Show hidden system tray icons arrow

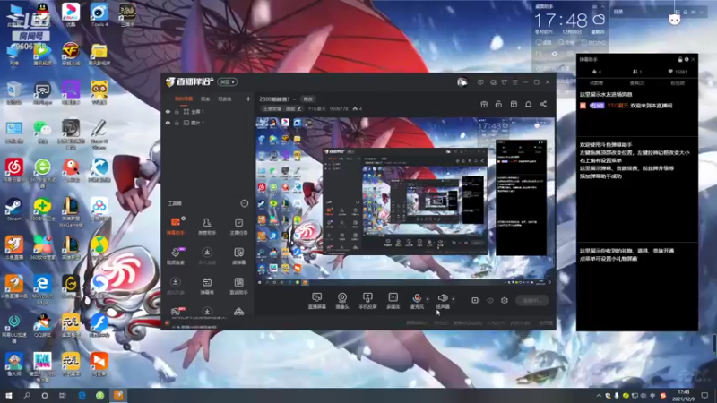click(599, 396)
